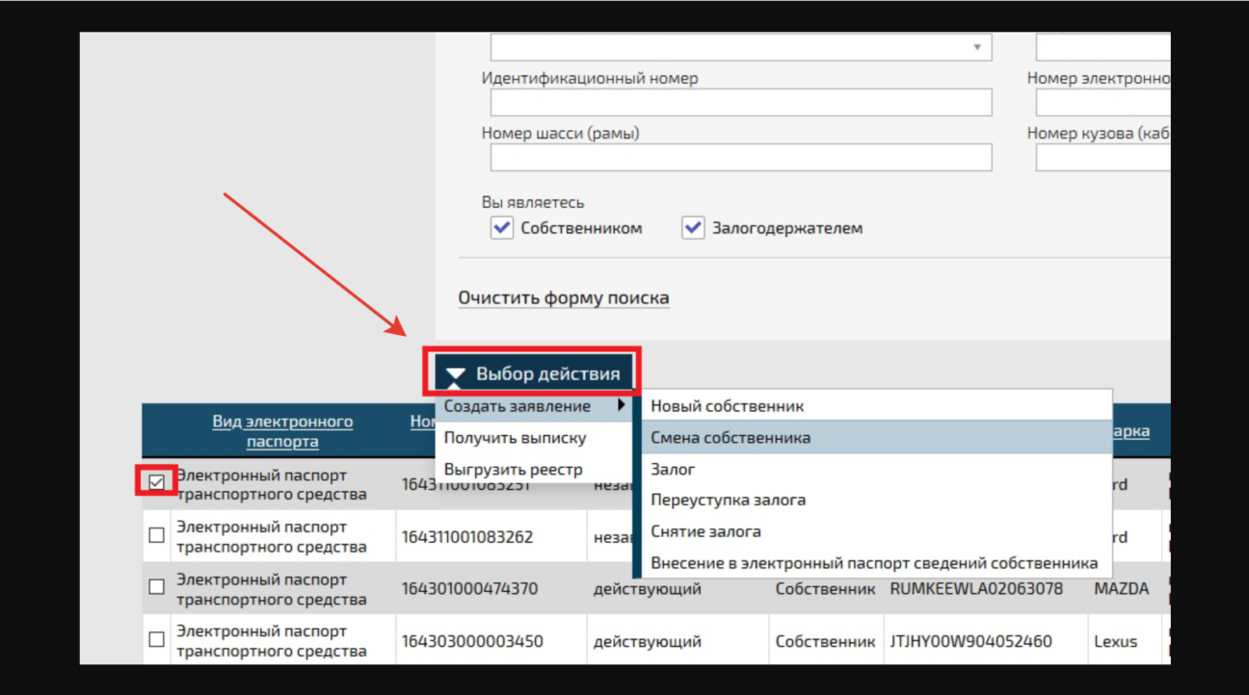Focus the Идентификационный номер input field

point(740,102)
